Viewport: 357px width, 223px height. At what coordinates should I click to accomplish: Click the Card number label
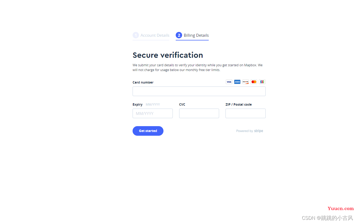pos(143,82)
